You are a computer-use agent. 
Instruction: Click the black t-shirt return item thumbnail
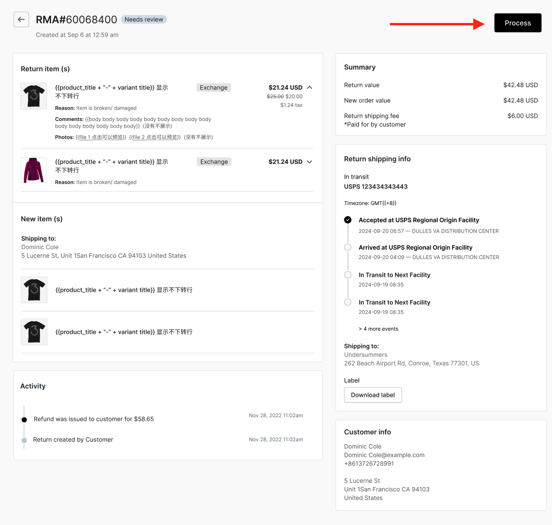(34, 96)
